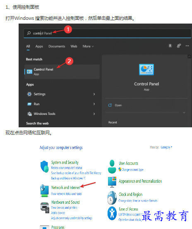Click Open in the Control Panel preview pane
192x229 pixels.
click(x=118, y=105)
